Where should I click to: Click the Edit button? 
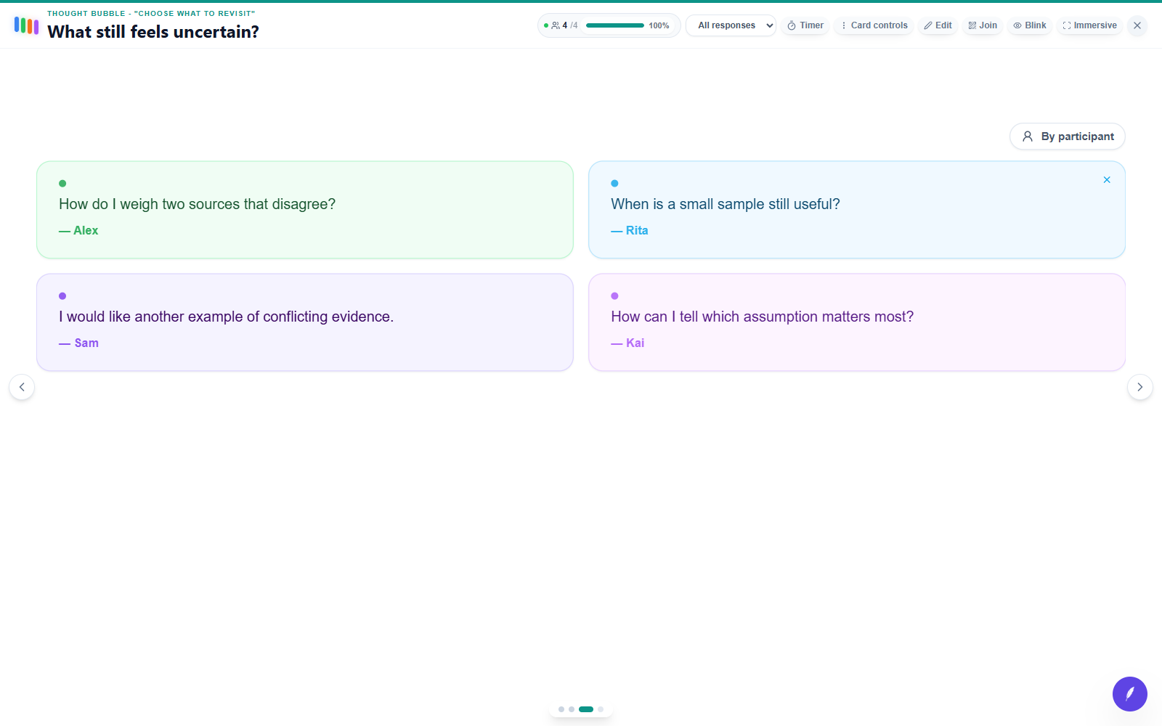coord(938,25)
